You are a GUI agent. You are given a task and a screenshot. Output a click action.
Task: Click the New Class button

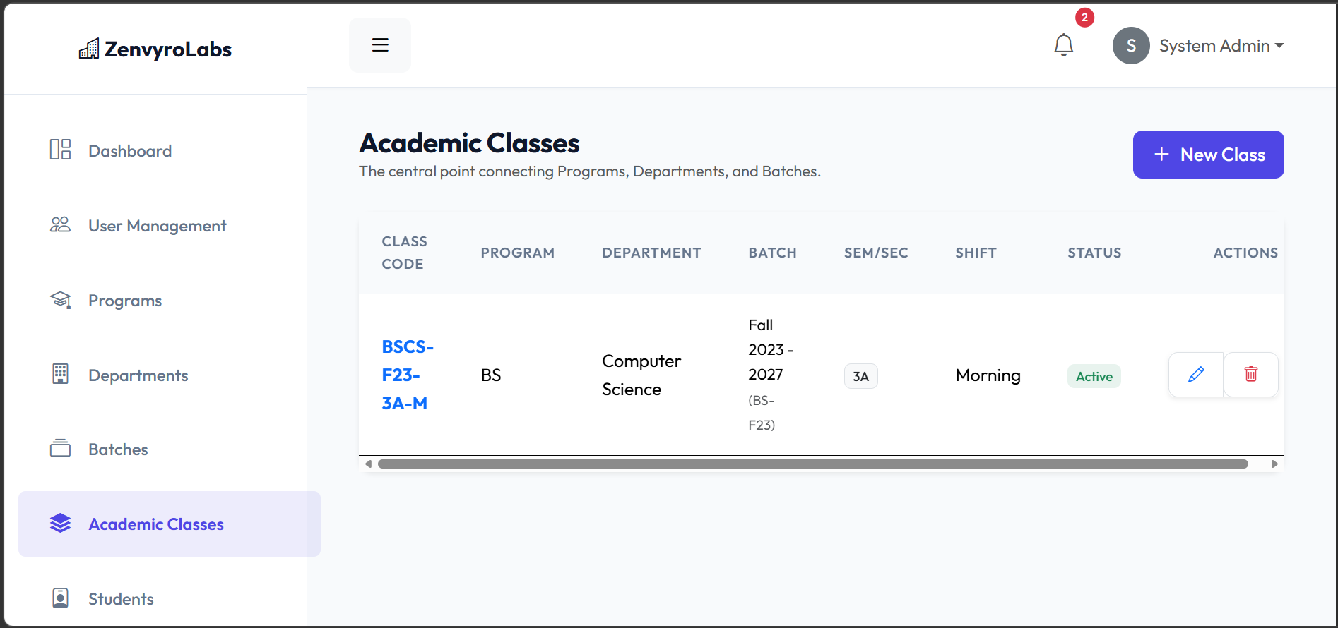click(x=1208, y=155)
